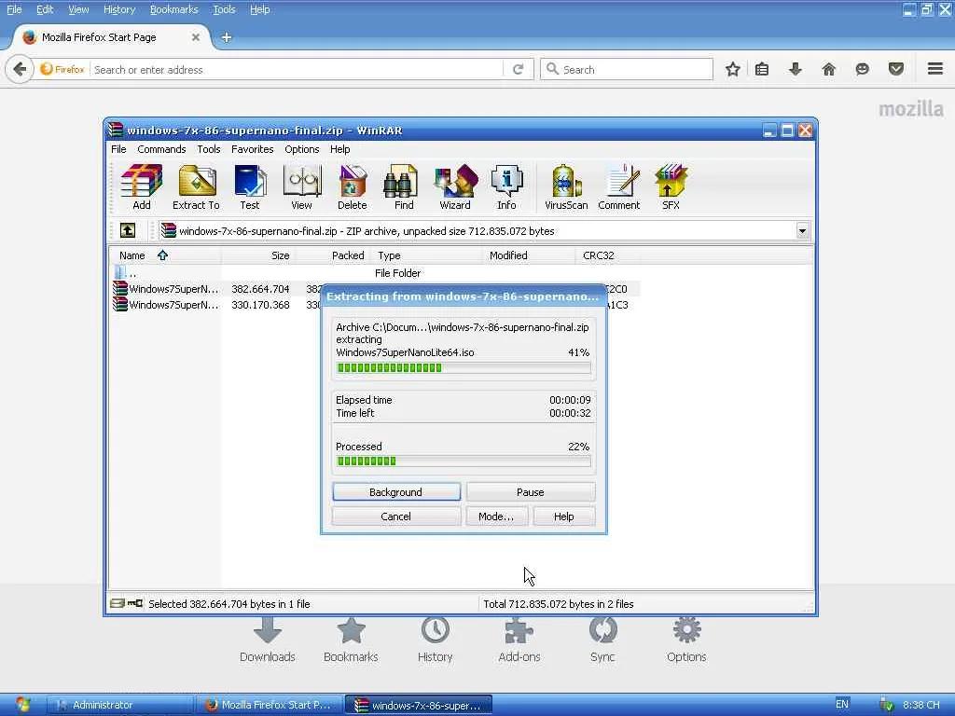Image resolution: width=955 pixels, height=716 pixels.
Task: Open the View file icon
Action: coord(301,186)
